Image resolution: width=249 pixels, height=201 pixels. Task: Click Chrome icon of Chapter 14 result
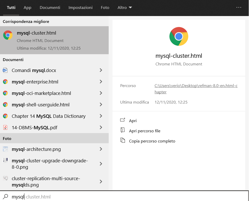point(5,116)
